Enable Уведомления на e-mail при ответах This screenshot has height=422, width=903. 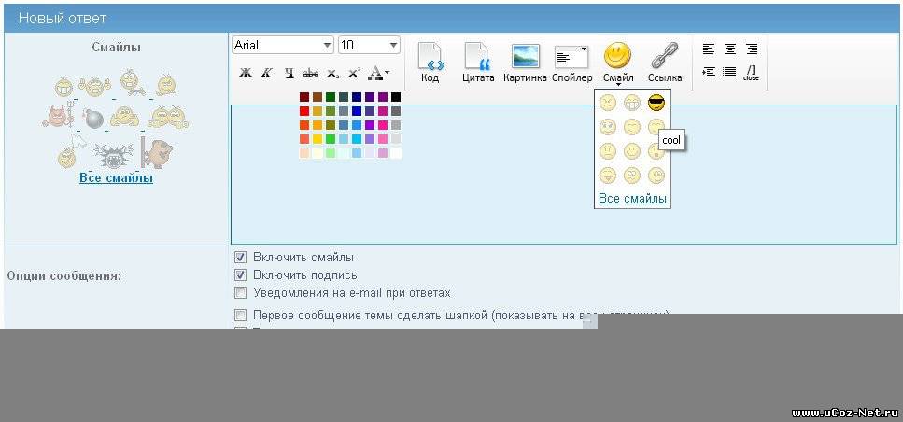241,293
